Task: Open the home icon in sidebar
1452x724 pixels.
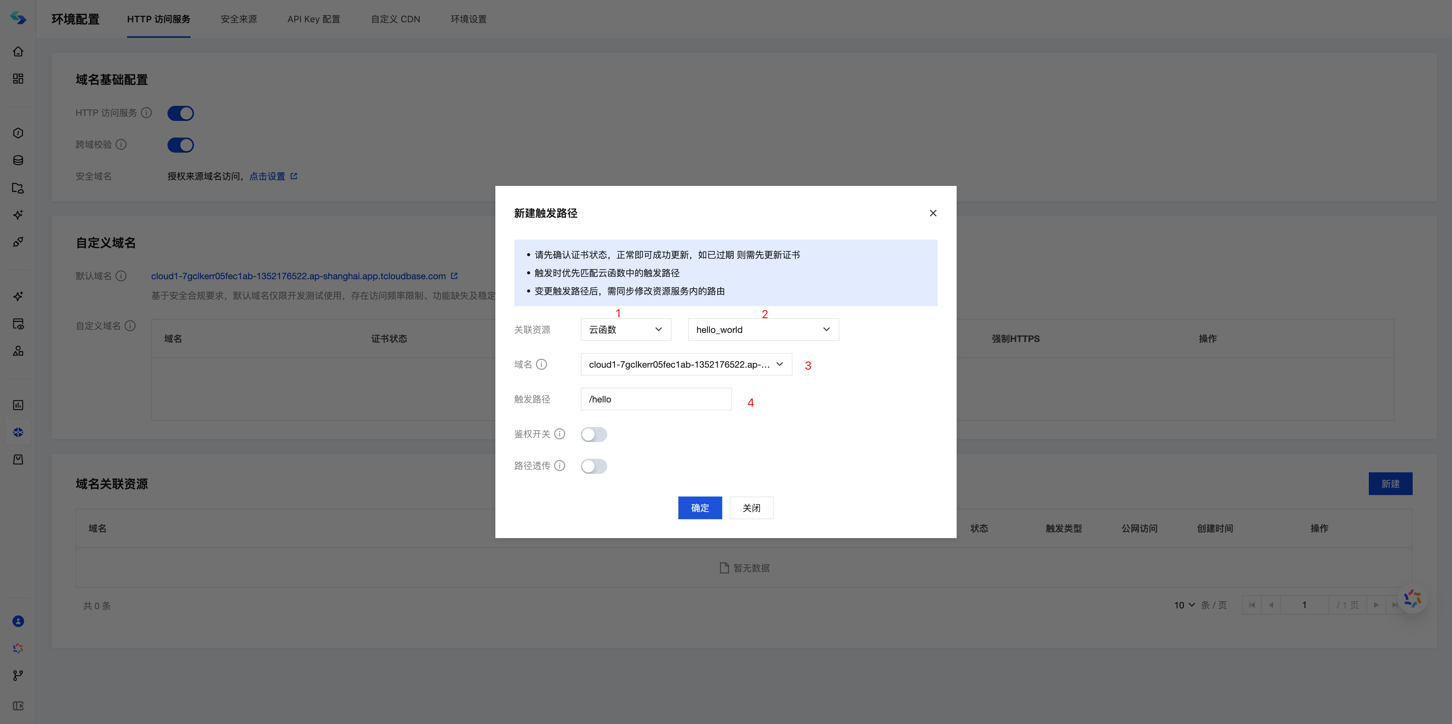Action: 18,51
